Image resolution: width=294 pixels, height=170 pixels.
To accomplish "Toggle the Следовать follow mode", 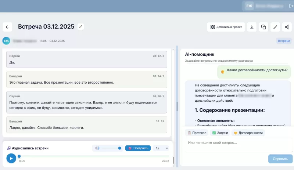I will pyautogui.click(x=138, y=148).
